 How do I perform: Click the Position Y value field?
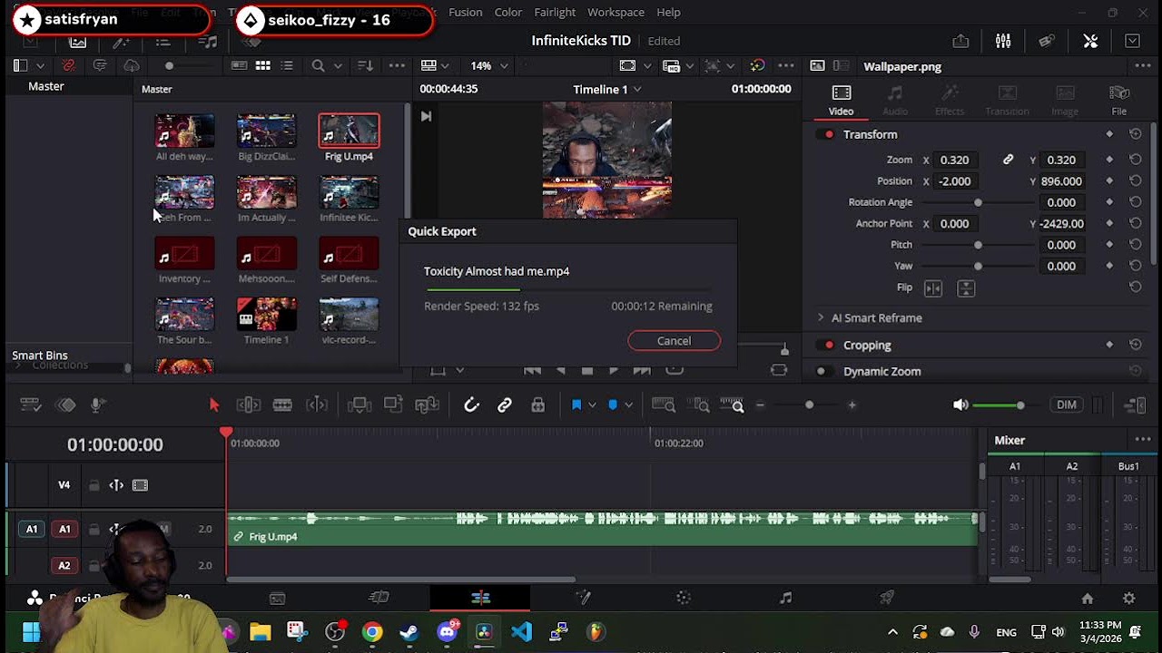[x=1061, y=181]
